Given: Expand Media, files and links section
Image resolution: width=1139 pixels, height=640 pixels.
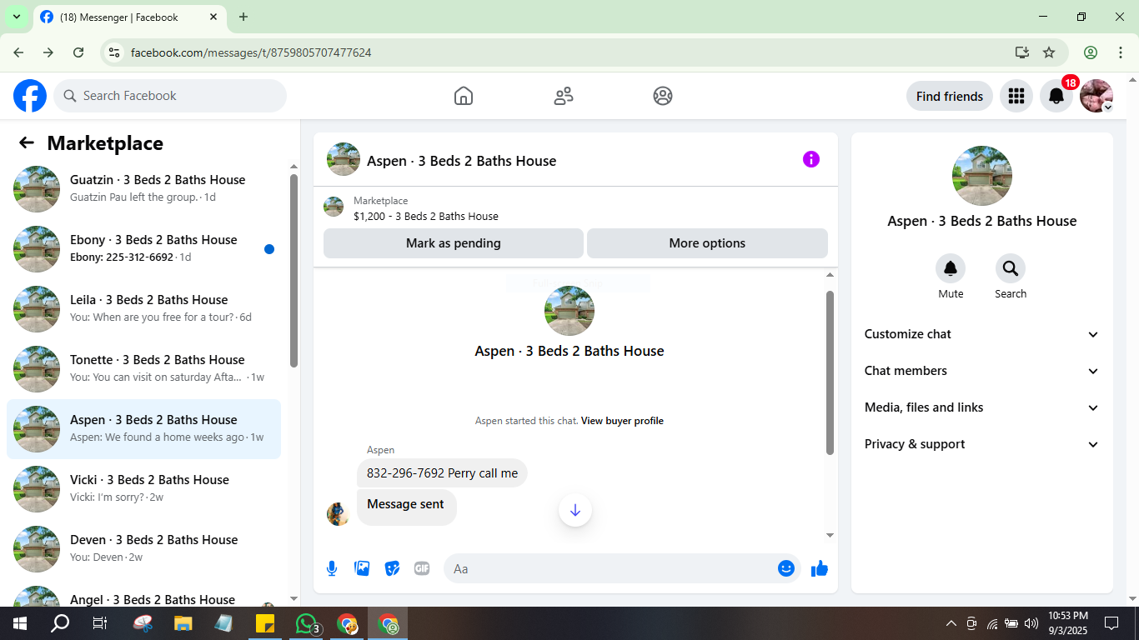Looking at the screenshot, I should pyautogui.click(x=982, y=407).
